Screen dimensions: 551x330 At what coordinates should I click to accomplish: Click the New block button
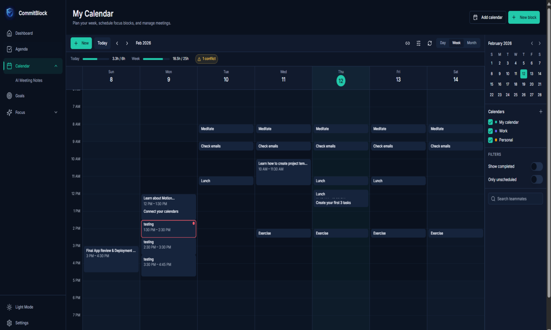524,17
